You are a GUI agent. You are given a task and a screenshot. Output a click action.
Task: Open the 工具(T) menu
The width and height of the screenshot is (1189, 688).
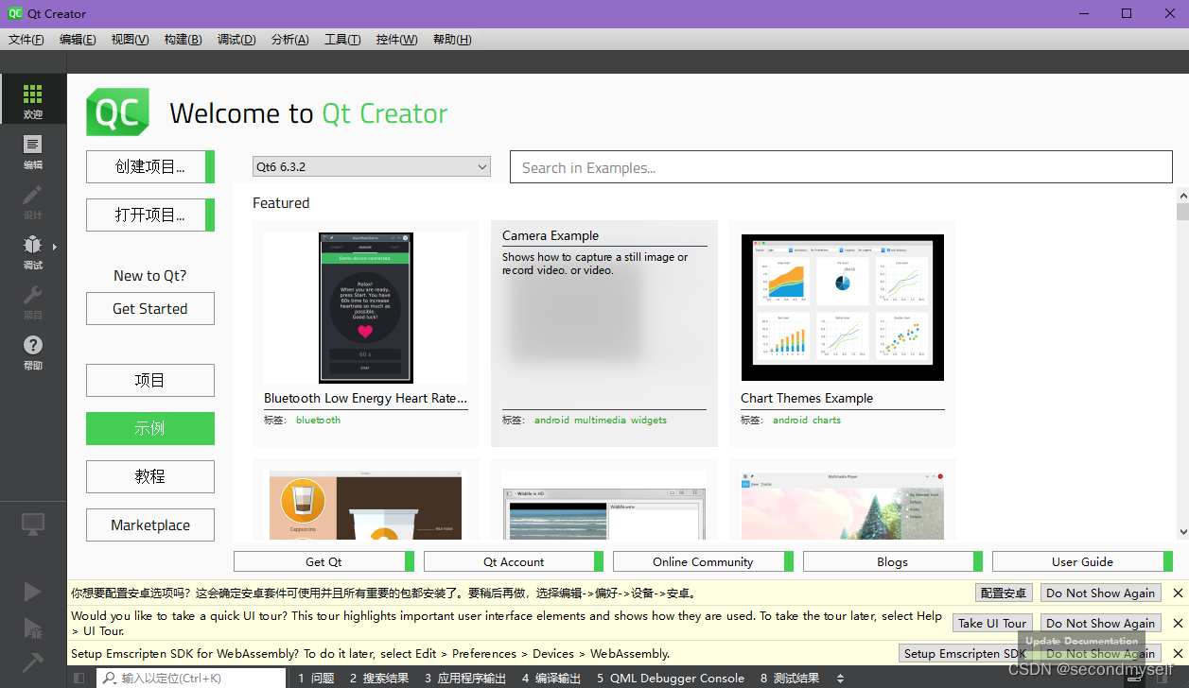pos(341,39)
